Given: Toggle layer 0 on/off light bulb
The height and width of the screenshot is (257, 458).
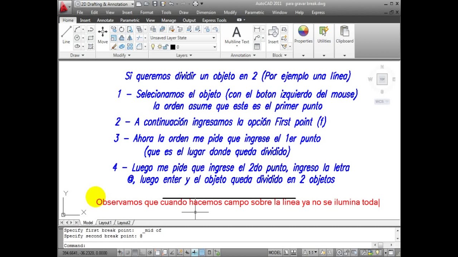Looking at the screenshot, I should 153,47.
